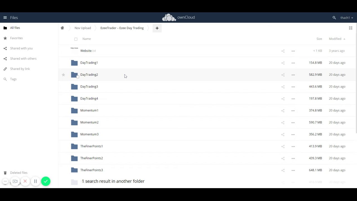Open more actions for Website.txt
This screenshot has width=357, height=201.
293,51
